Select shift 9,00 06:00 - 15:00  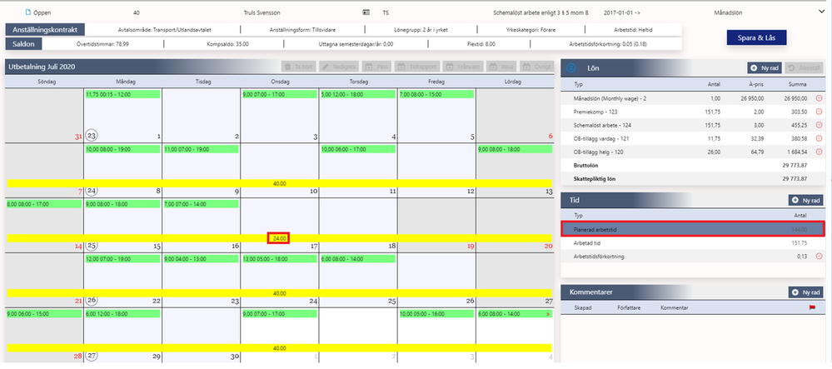tap(44, 314)
